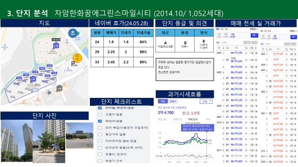The height and width of the screenshot is (167, 298).
Task: Select the 전월세 toggle on price trend chart
Action: [173, 101]
